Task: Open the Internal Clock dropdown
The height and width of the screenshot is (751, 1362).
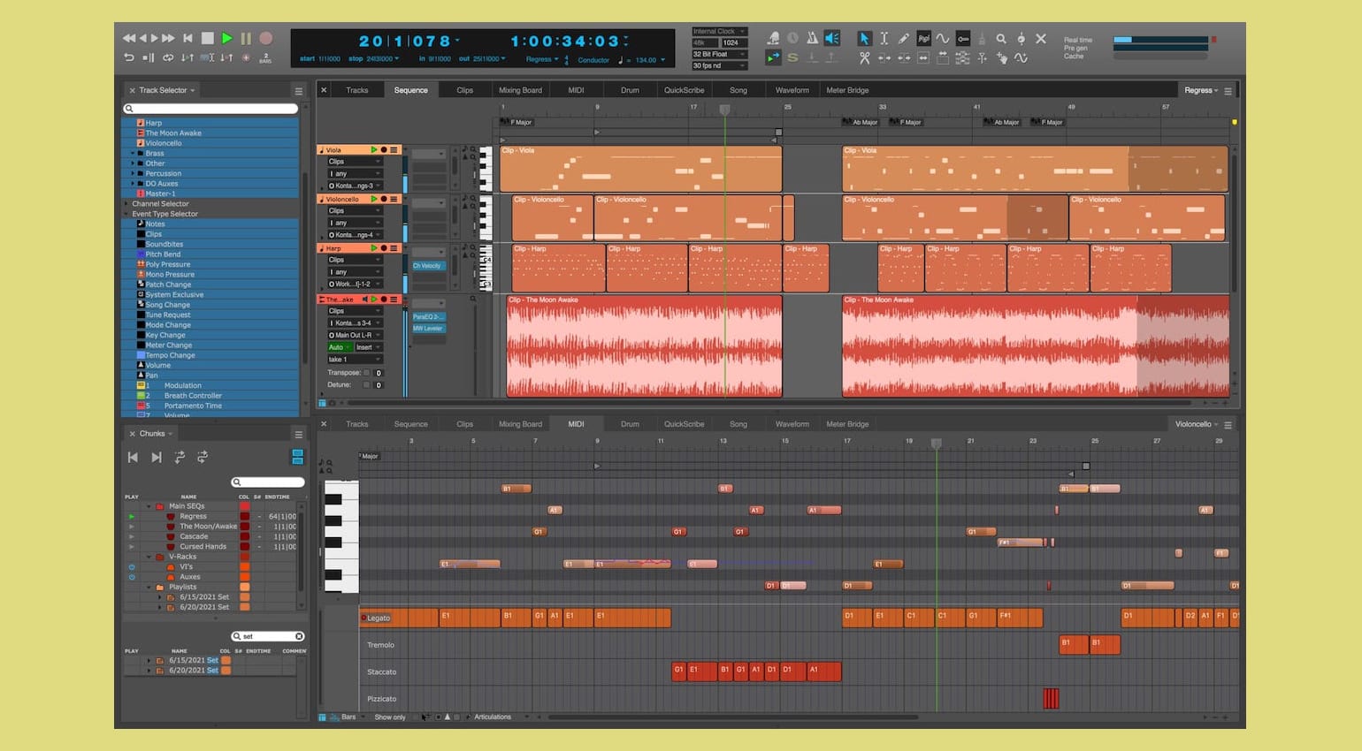Action: point(719,31)
